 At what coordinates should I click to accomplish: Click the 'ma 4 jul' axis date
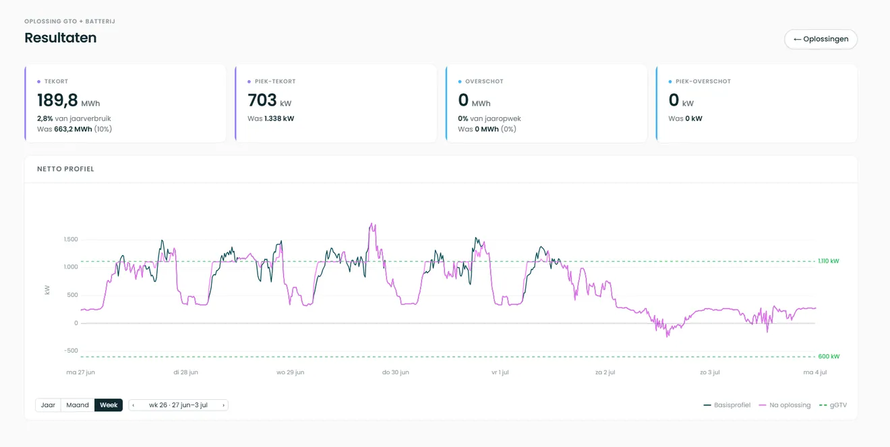[816, 372]
